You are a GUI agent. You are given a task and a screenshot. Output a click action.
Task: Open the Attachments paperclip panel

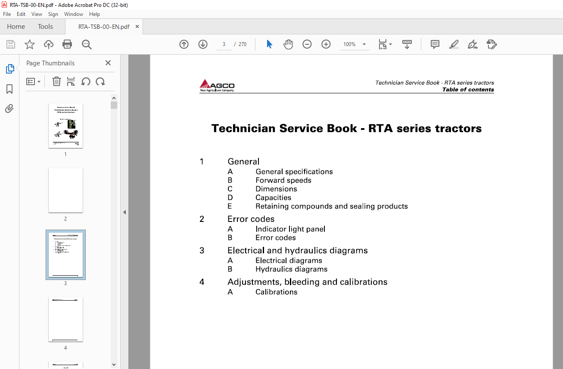9,108
